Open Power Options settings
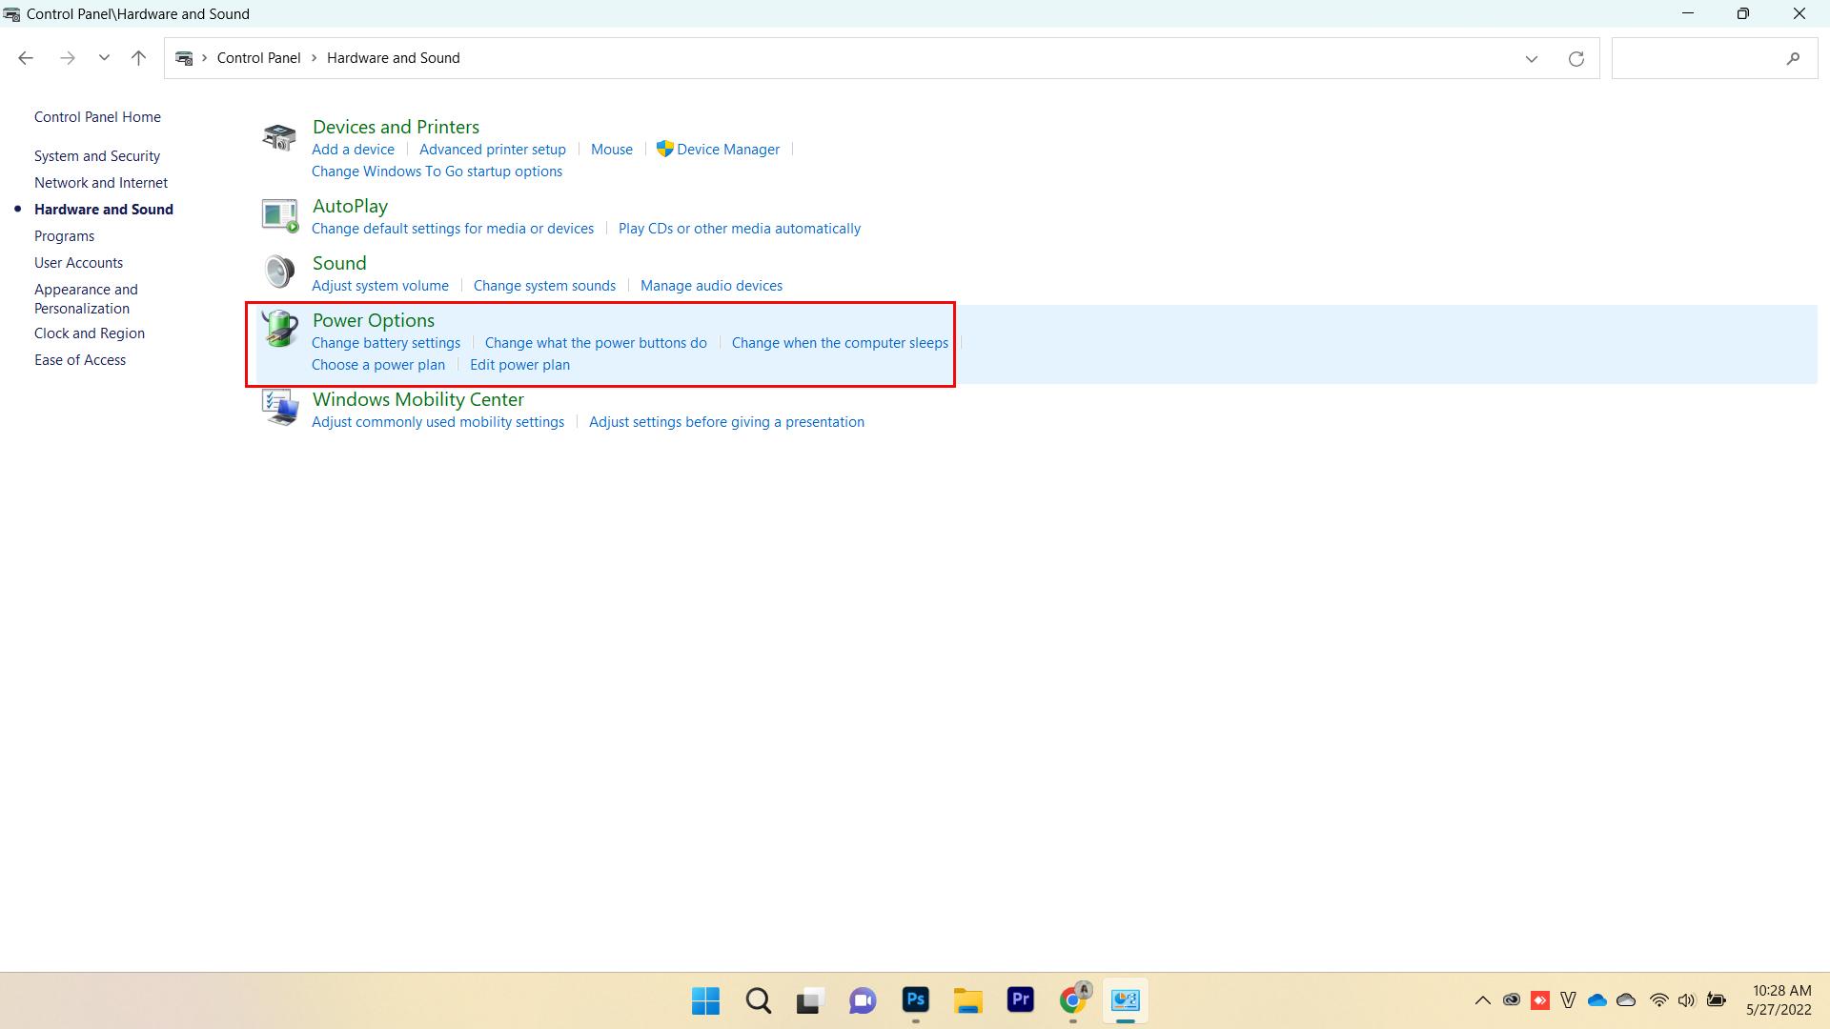 pyautogui.click(x=374, y=319)
